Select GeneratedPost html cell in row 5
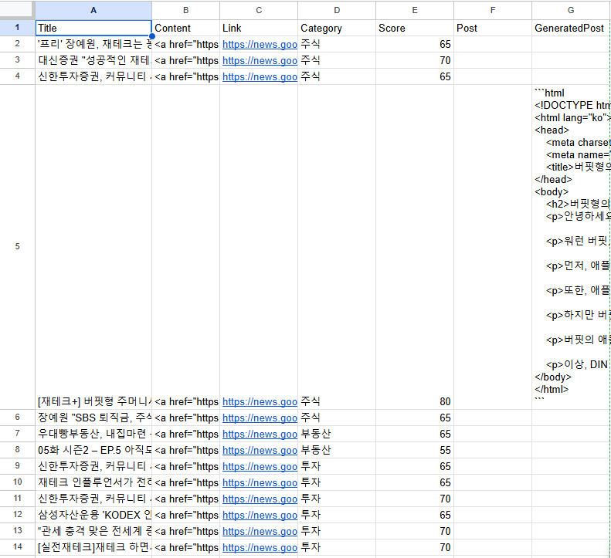The image size is (611, 558). point(572,247)
